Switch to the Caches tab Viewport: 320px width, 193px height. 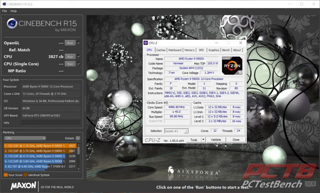[161, 50]
